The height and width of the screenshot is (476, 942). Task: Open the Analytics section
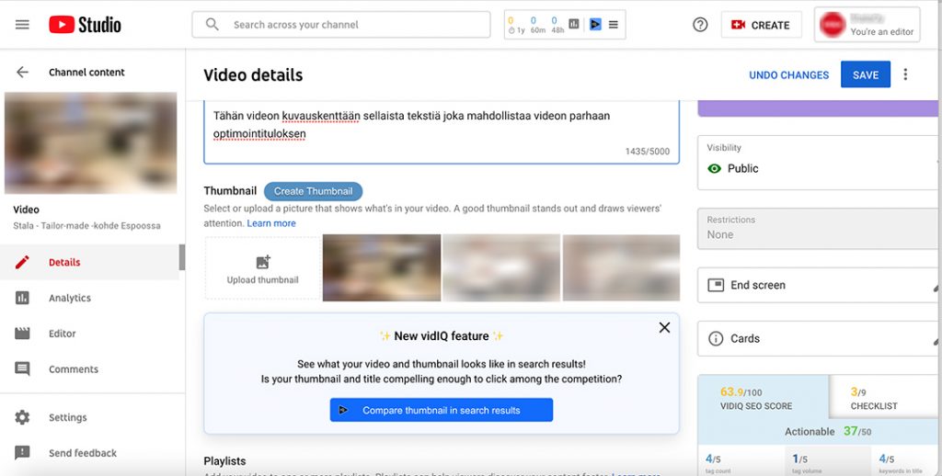[x=89, y=298]
